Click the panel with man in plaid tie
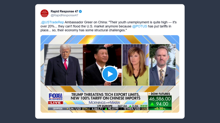 coord(162,65)
